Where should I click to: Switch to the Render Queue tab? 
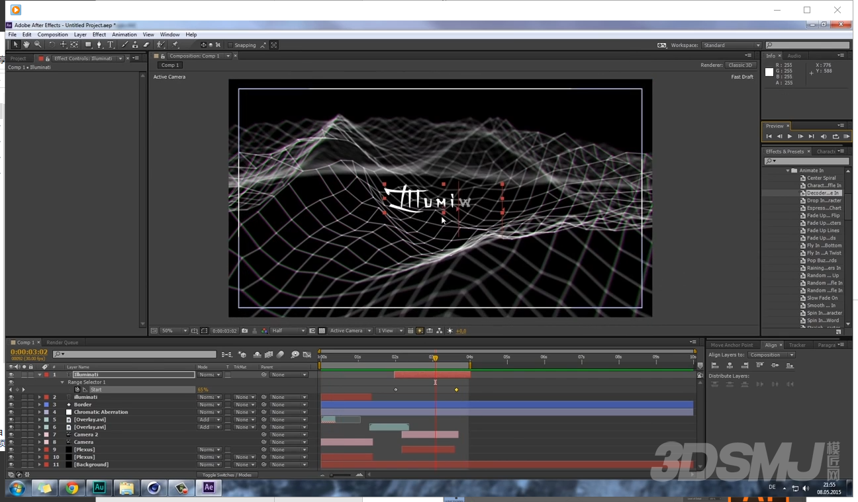(62, 343)
